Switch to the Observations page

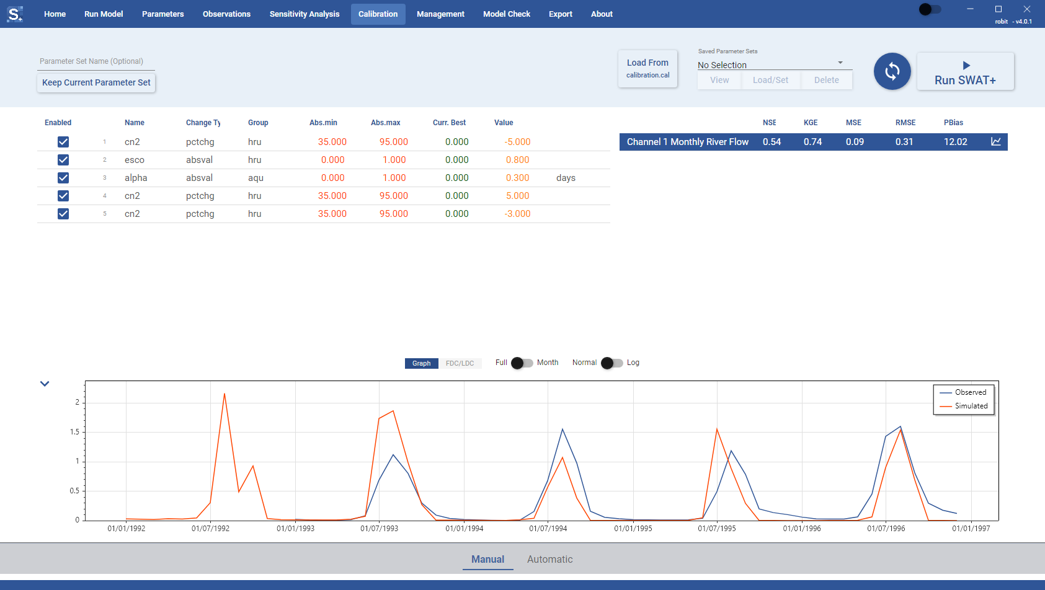[x=226, y=14]
